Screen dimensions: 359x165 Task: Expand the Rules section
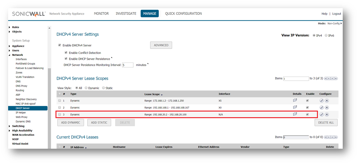point(9,27)
